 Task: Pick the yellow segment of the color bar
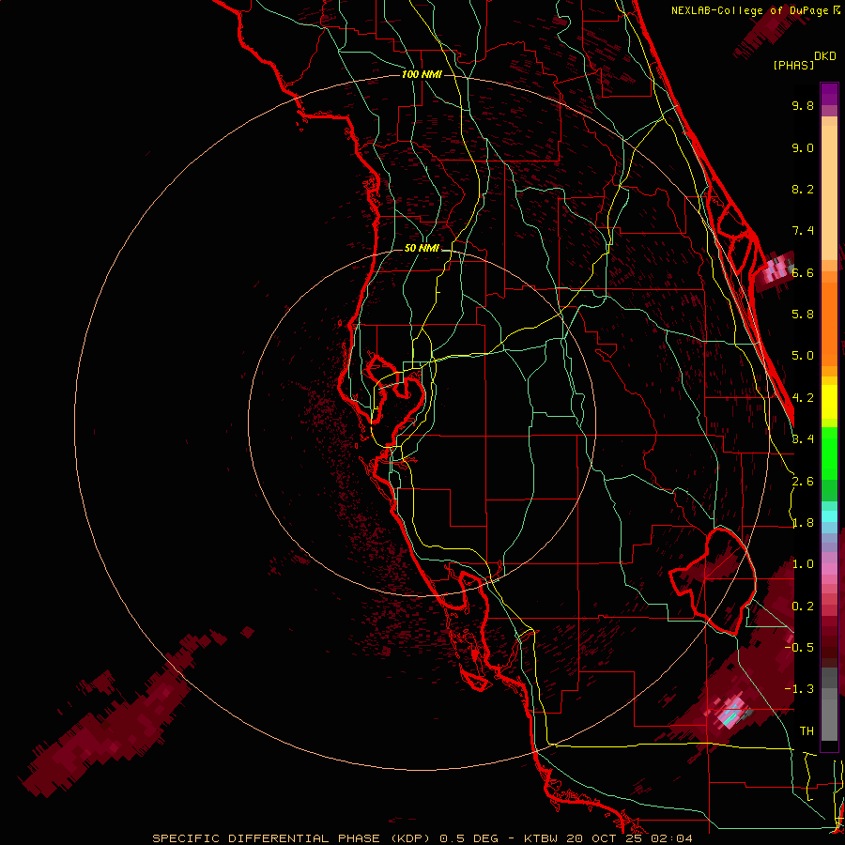(829, 402)
